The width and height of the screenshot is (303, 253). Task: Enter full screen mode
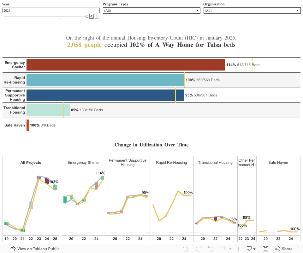pos(265,249)
